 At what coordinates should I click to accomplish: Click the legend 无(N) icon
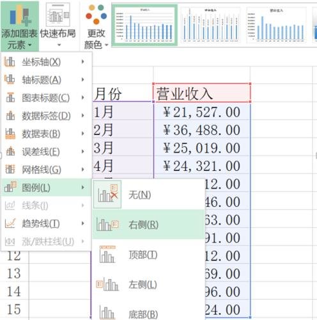point(107,195)
